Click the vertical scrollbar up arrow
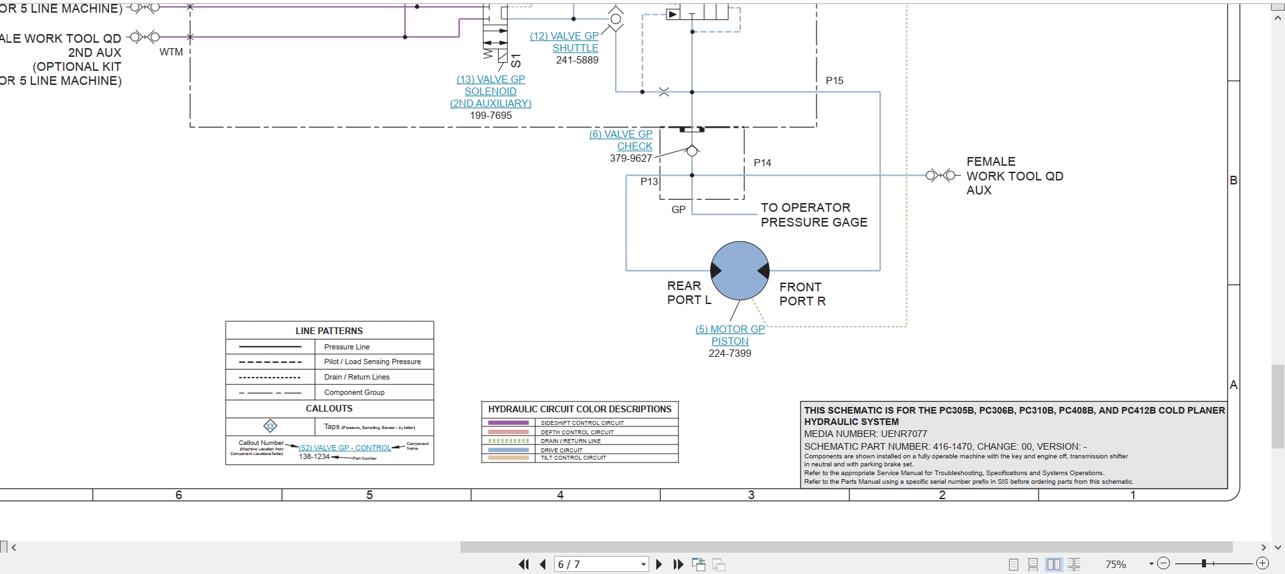The height and width of the screenshot is (574, 1285). pos(1278,18)
